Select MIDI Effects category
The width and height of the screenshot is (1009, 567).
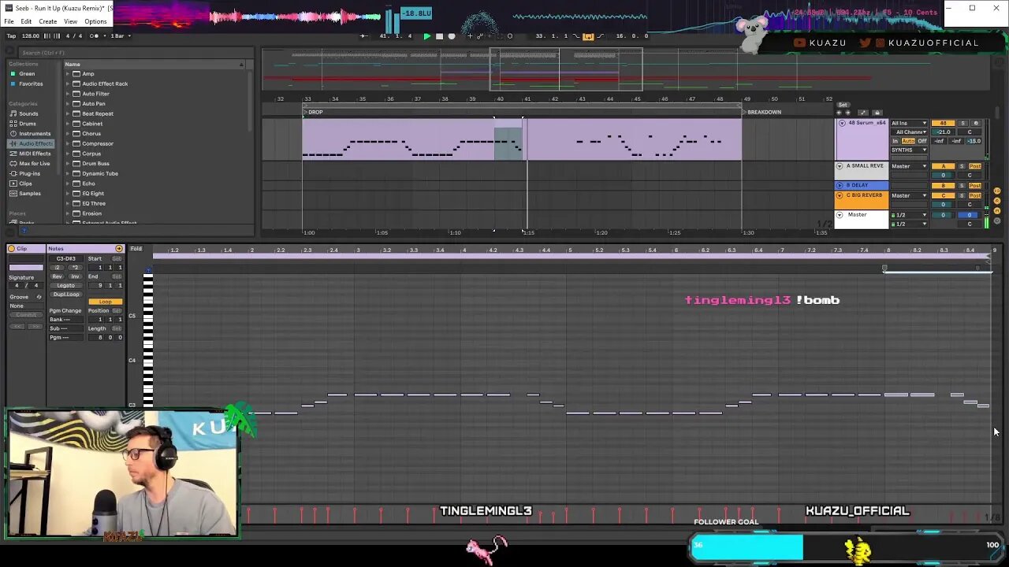35,154
